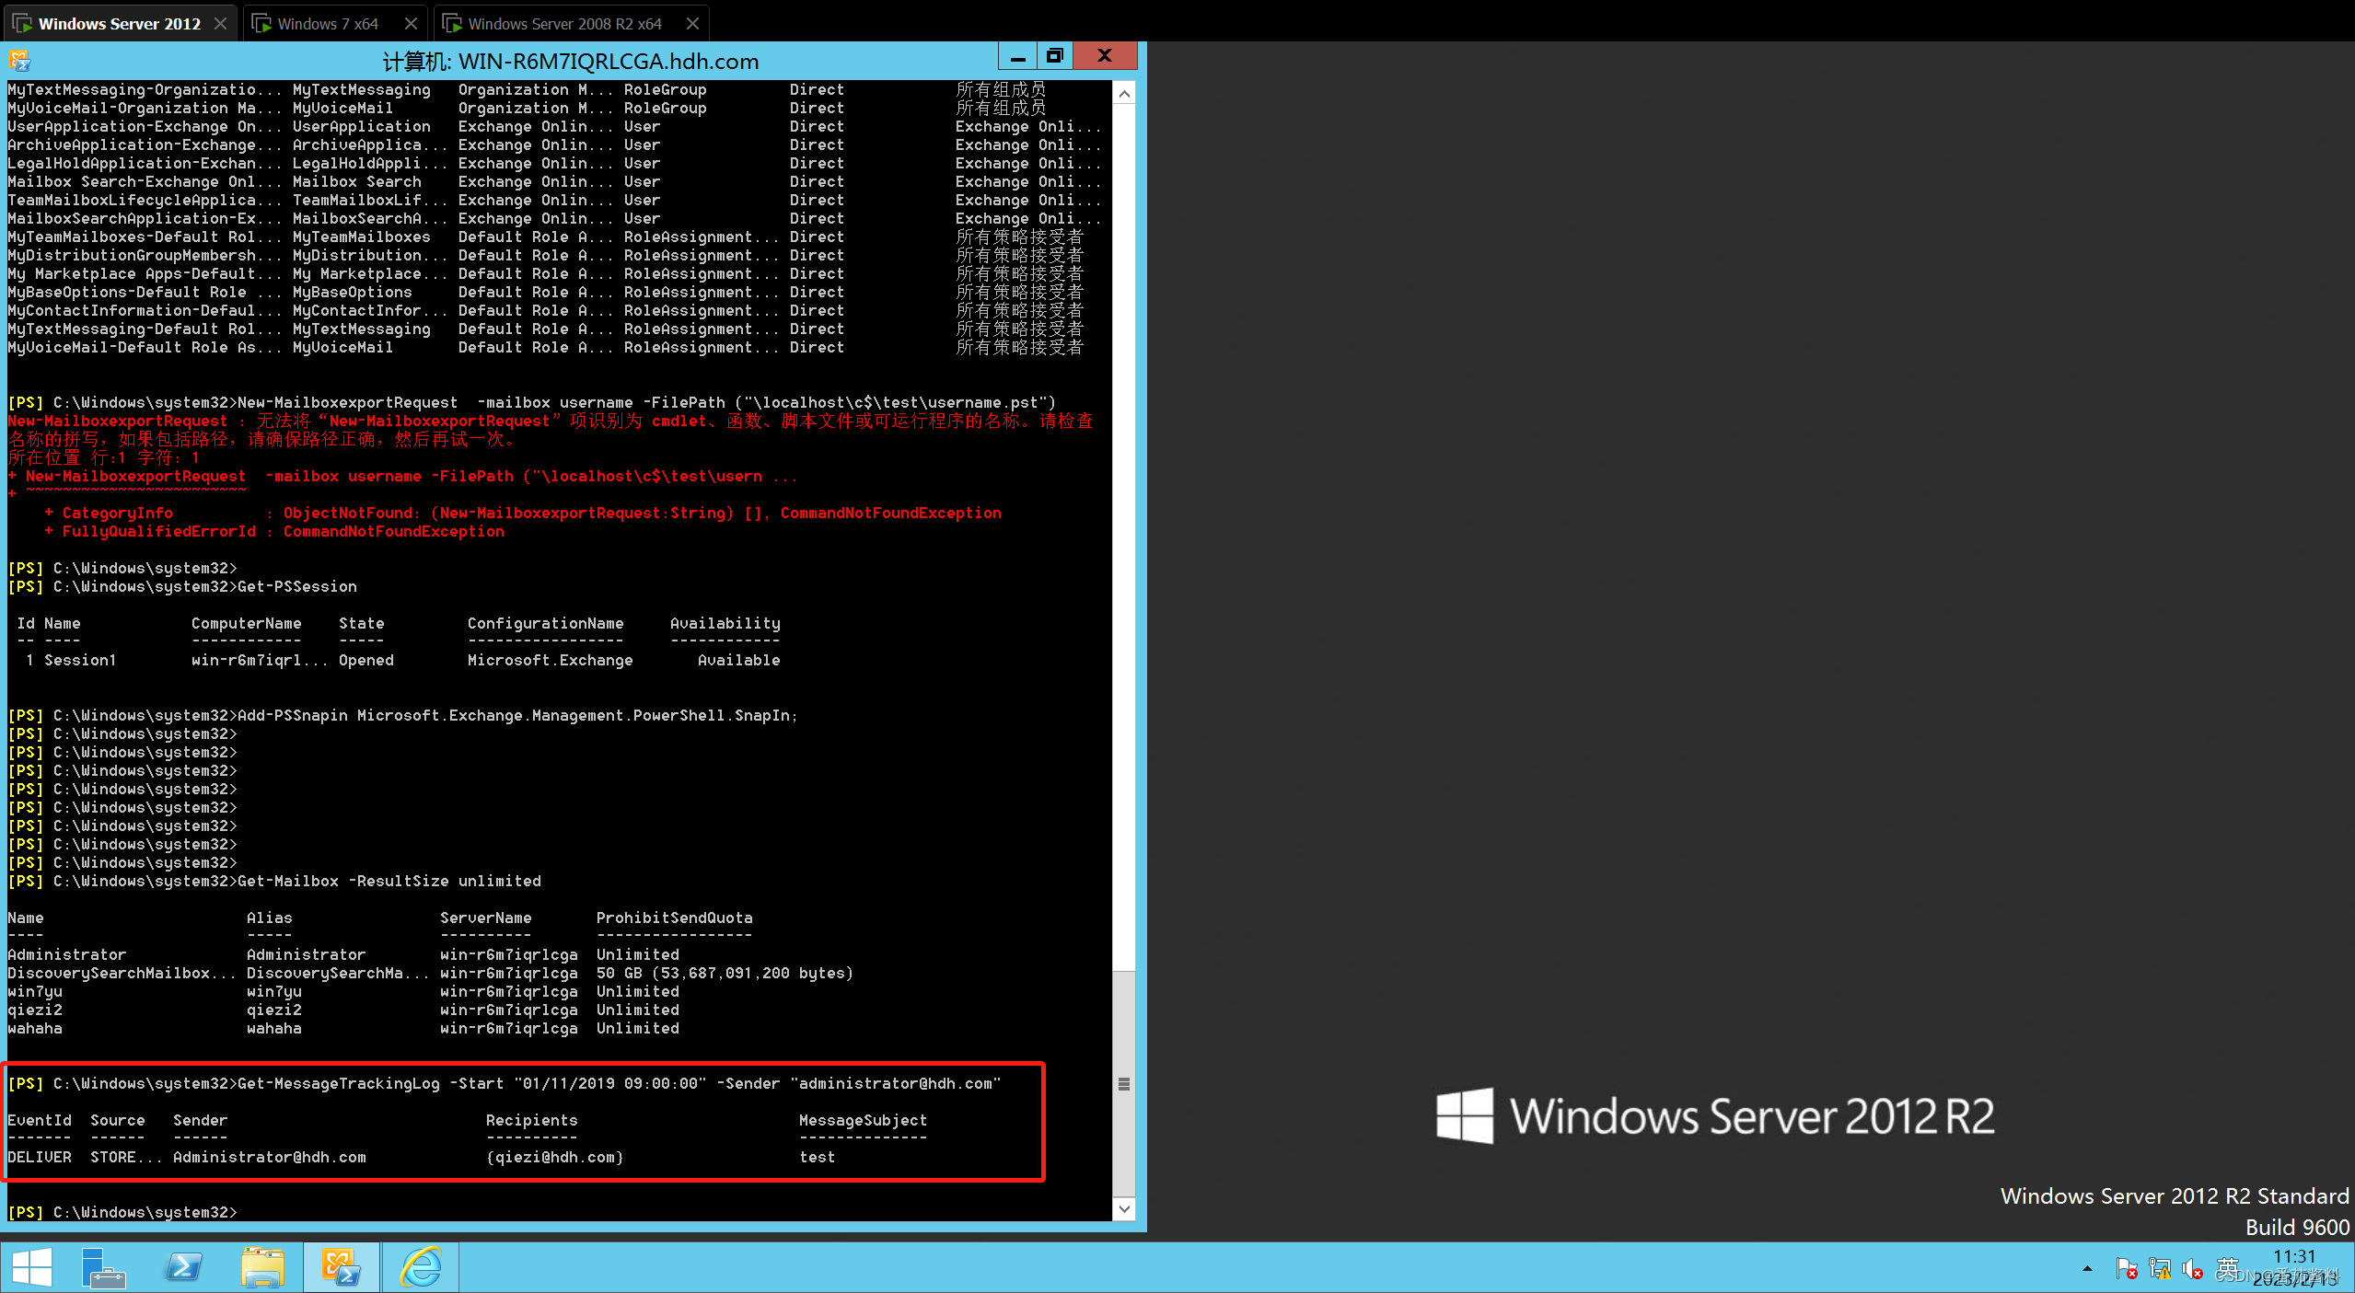This screenshot has height=1293, width=2355.
Task: Open Windows PowerShell taskbar icon
Action: point(183,1267)
